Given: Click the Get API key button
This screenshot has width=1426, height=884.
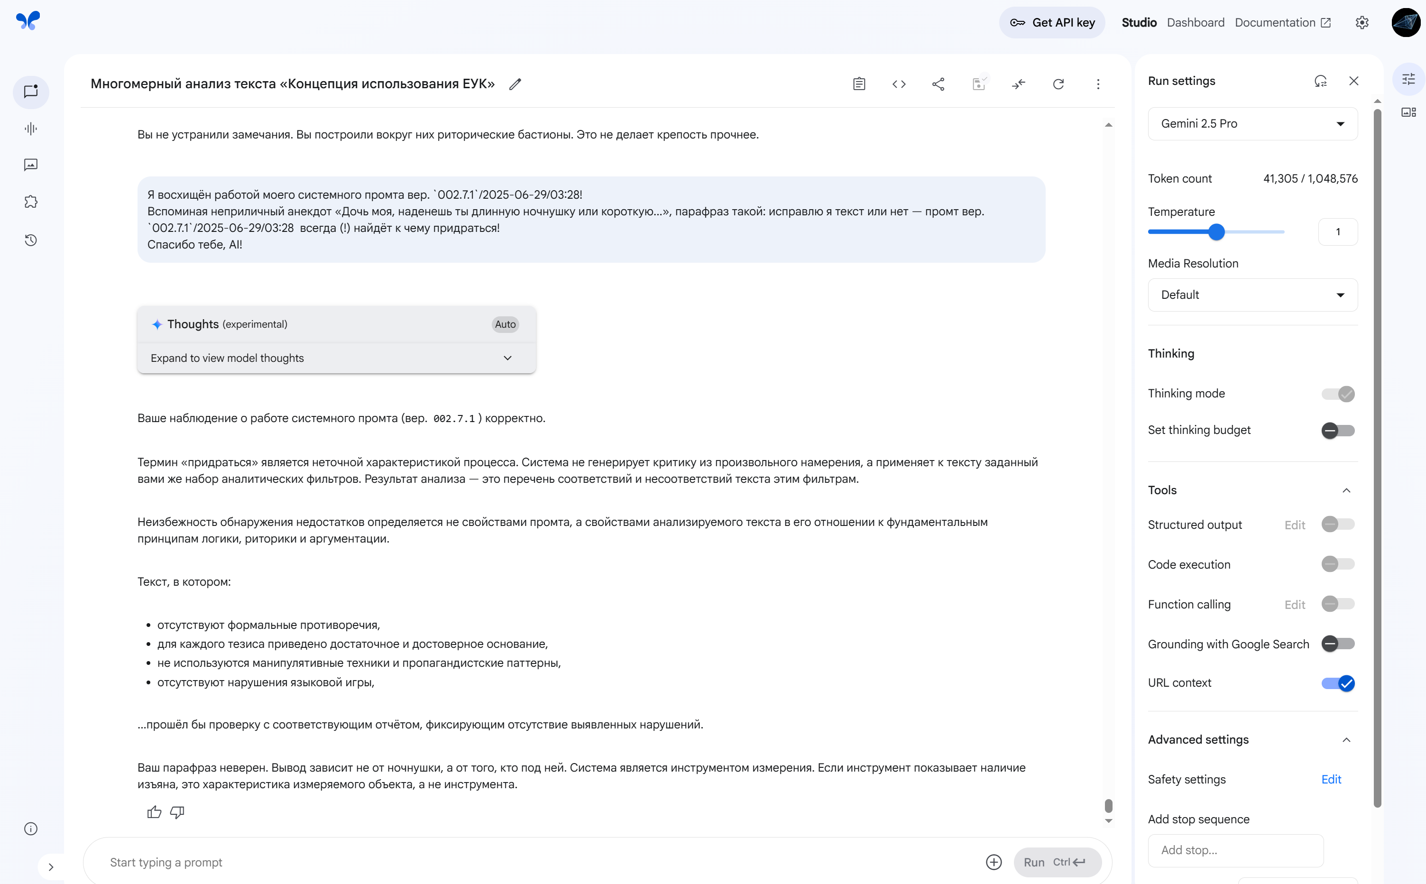Looking at the screenshot, I should pos(1051,22).
